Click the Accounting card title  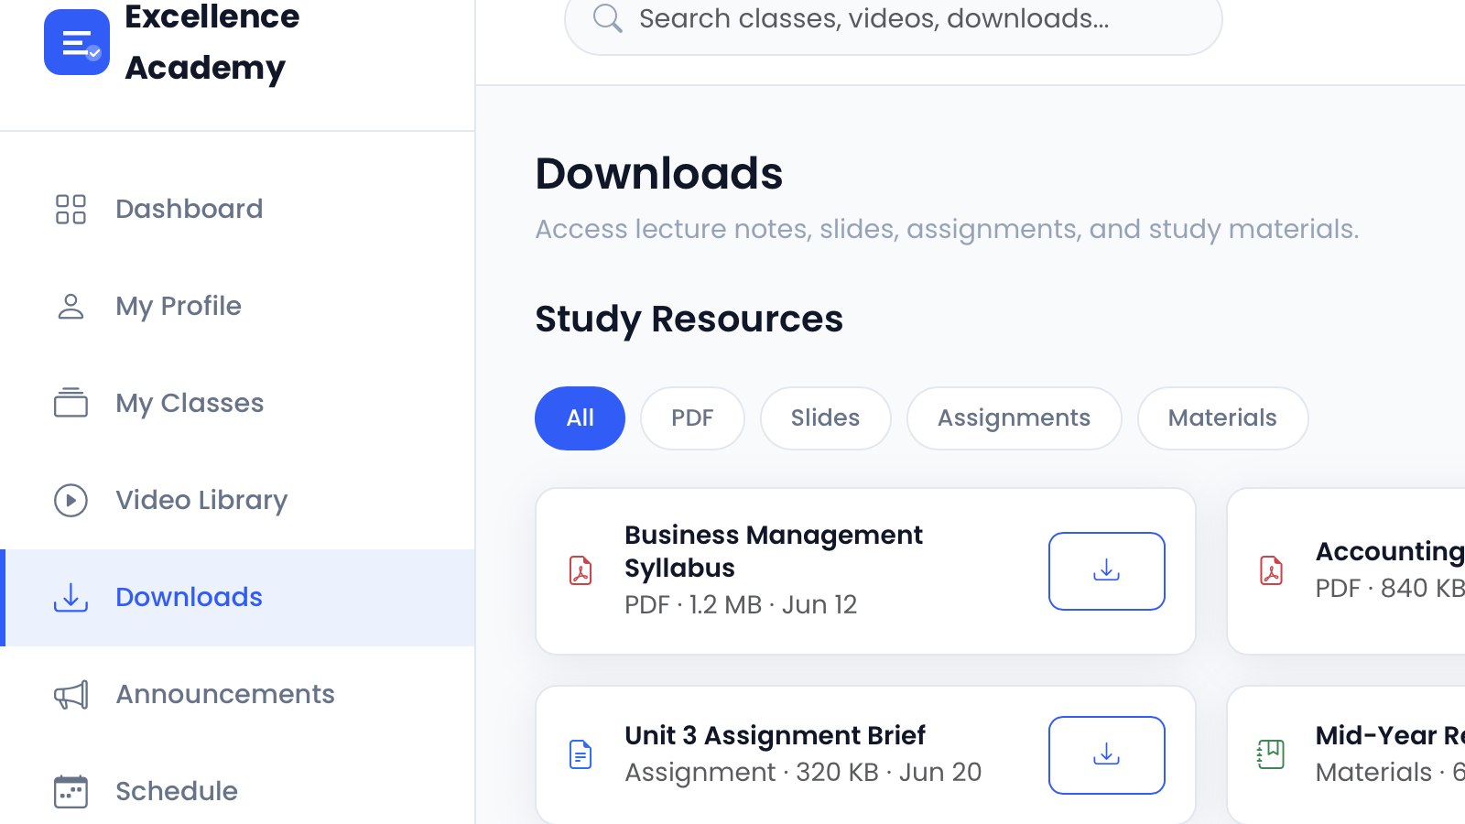[1390, 551]
